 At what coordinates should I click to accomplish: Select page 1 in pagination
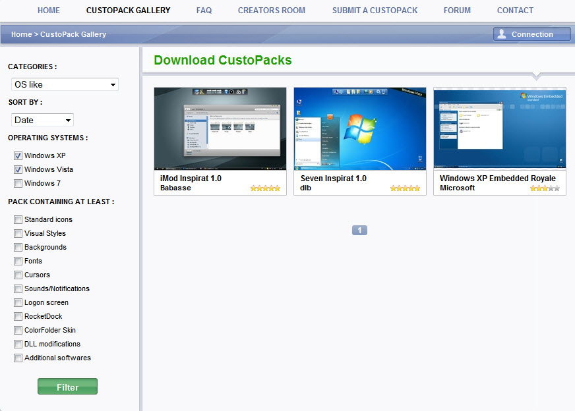tap(359, 231)
